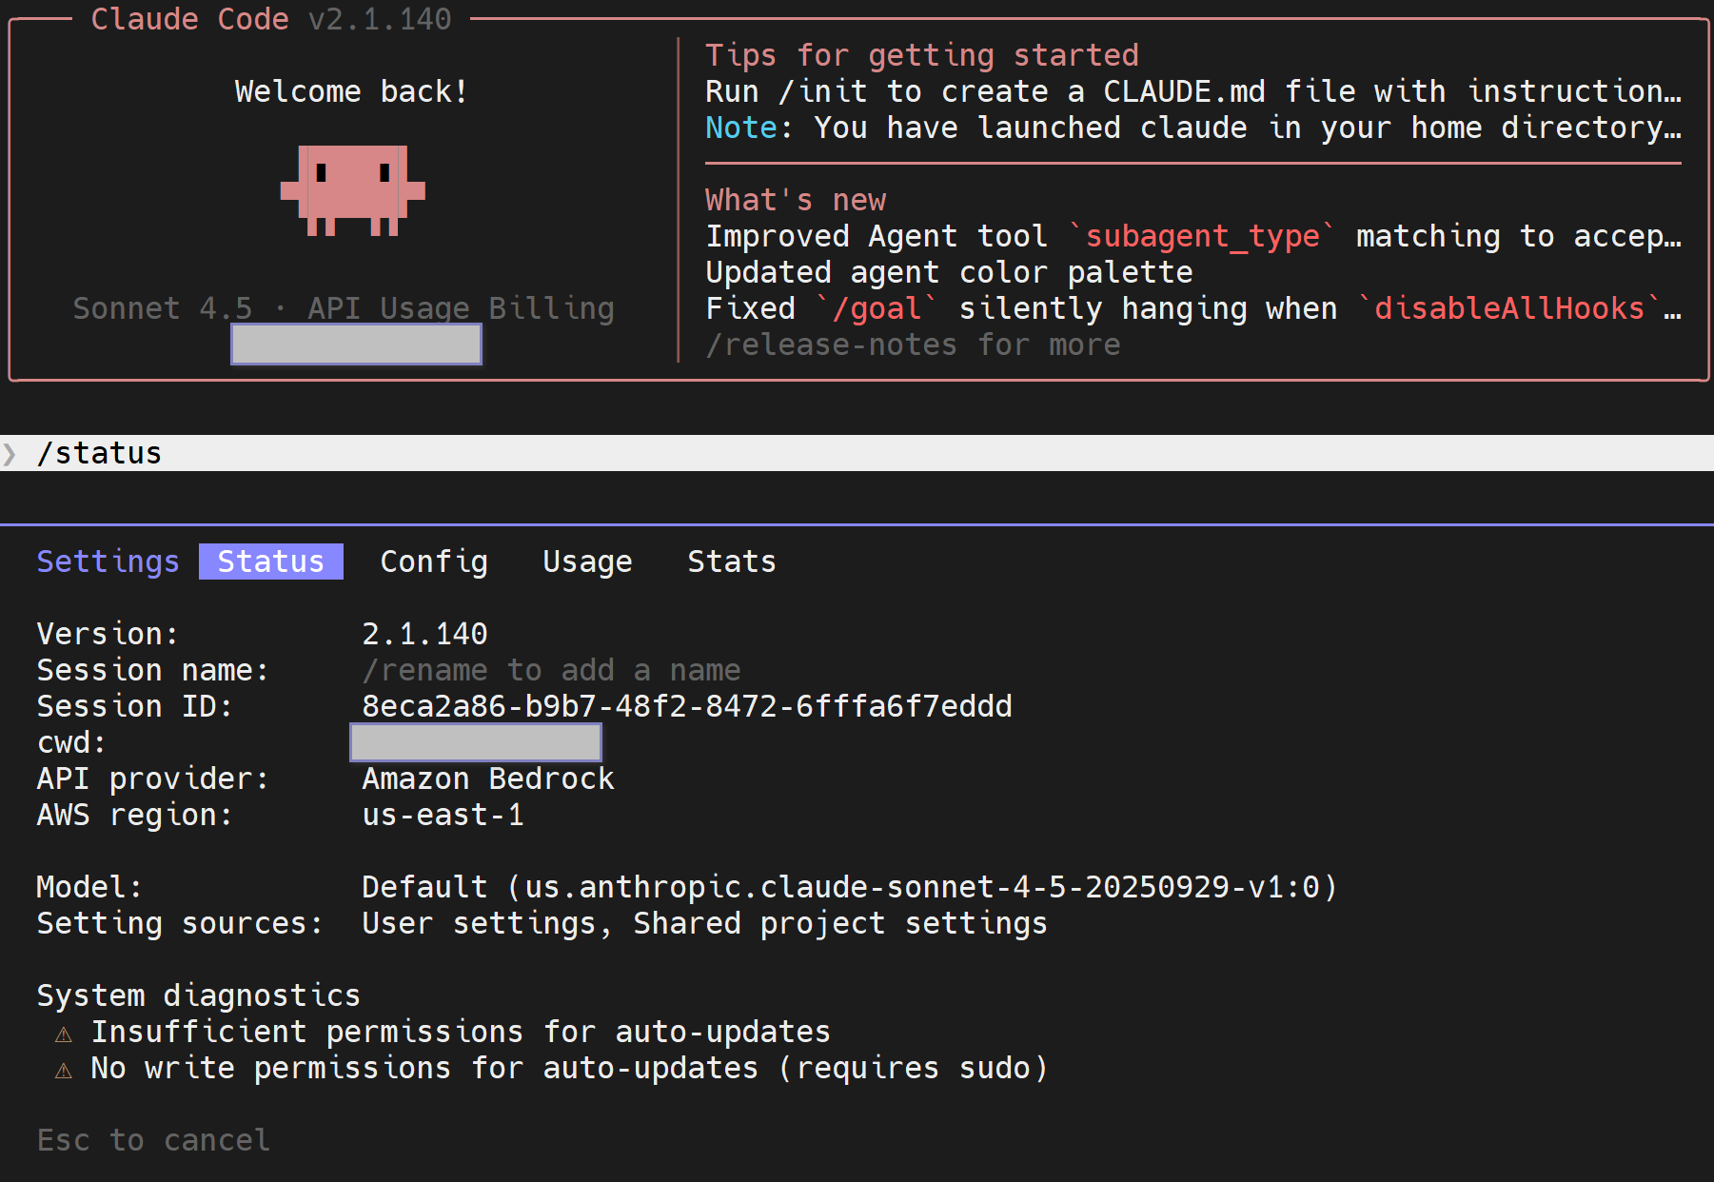Click the 'API provider:' label

click(x=153, y=778)
